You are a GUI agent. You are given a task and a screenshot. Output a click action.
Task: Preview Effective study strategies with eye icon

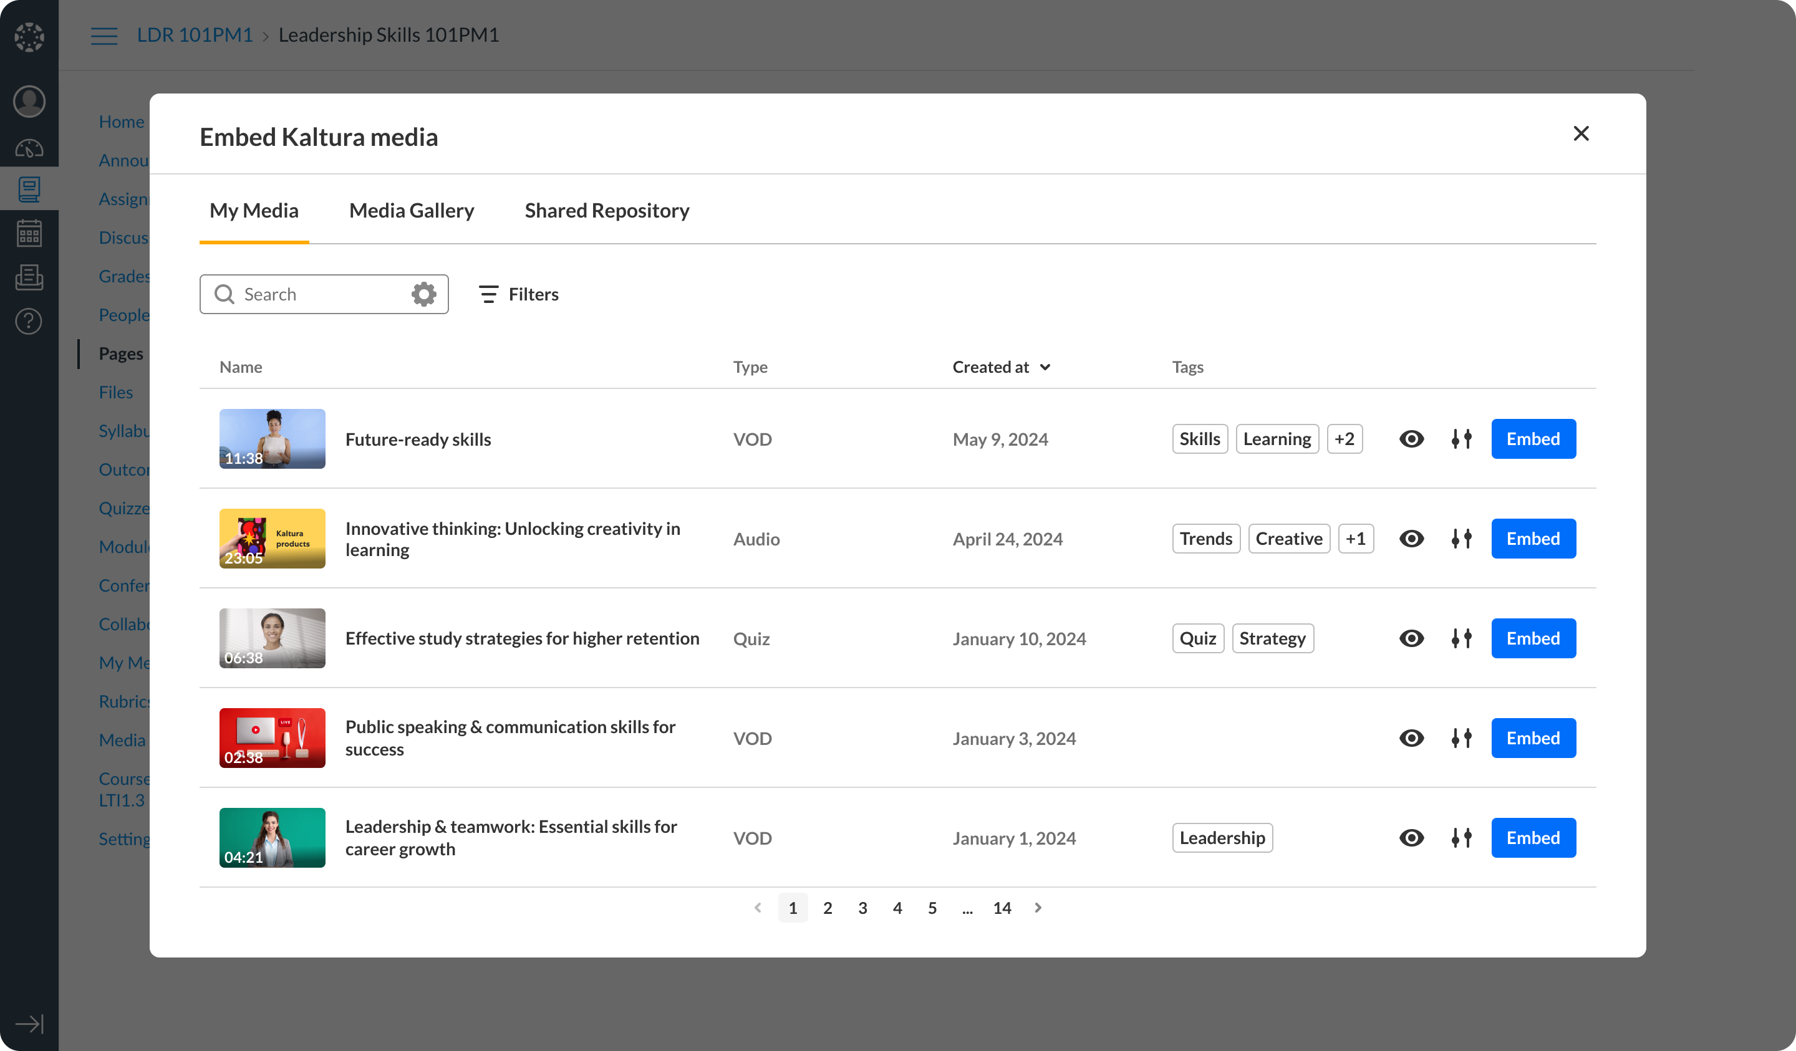click(1411, 638)
